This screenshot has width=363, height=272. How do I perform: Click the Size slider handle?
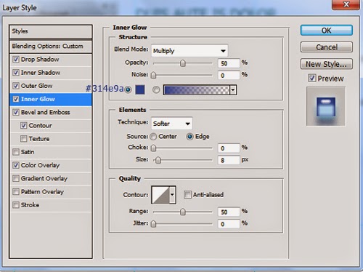click(x=158, y=160)
